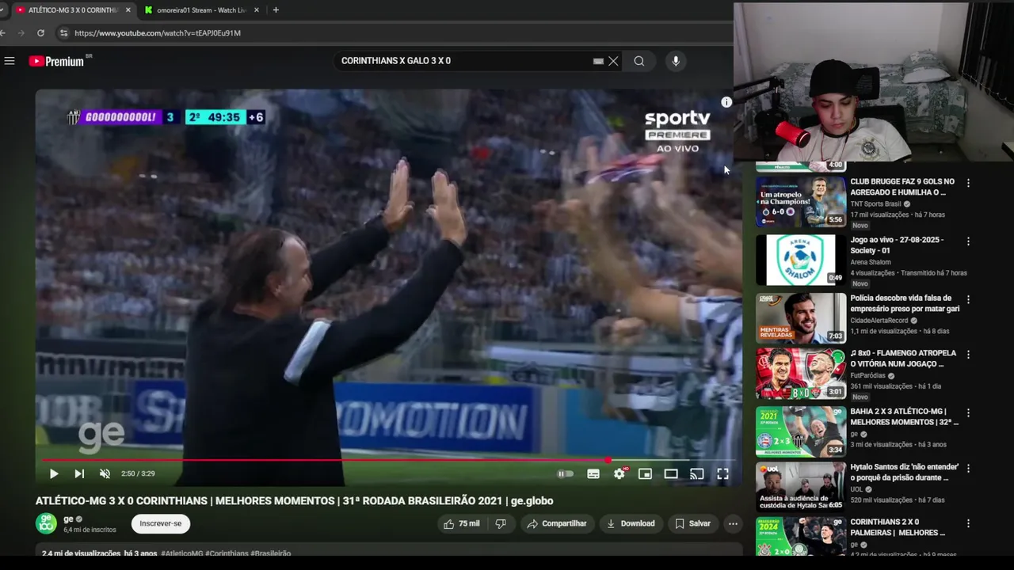Switch to omoreira01 Stream tab
1014x570 pixels.
tap(202, 10)
